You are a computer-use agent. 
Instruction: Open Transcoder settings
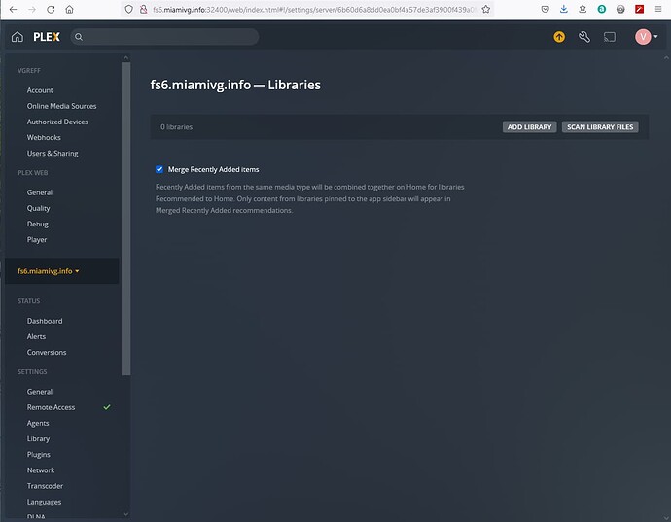click(x=45, y=486)
